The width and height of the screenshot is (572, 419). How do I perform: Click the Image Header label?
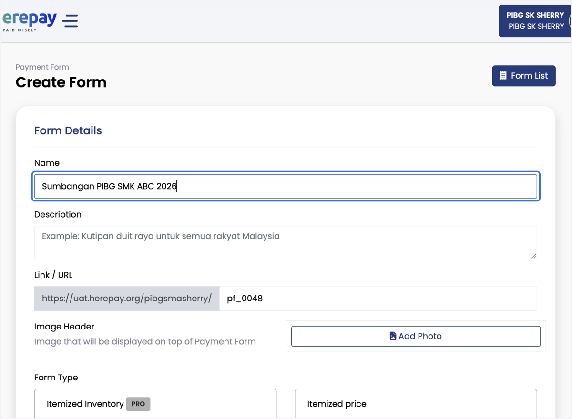(64, 327)
